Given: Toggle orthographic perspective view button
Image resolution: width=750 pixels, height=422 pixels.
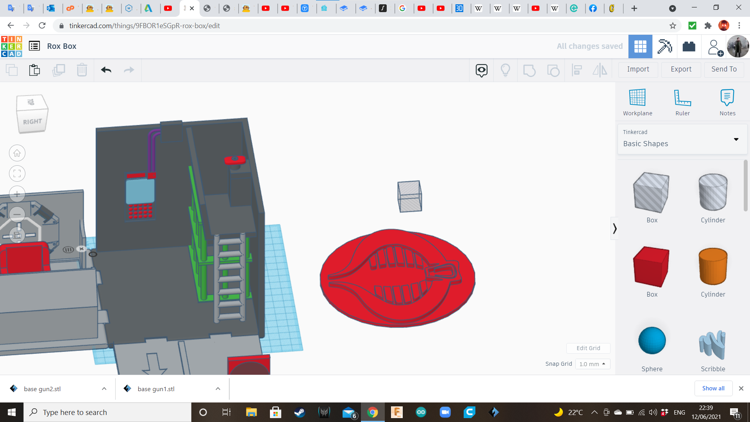Looking at the screenshot, I should (x=17, y=235).
